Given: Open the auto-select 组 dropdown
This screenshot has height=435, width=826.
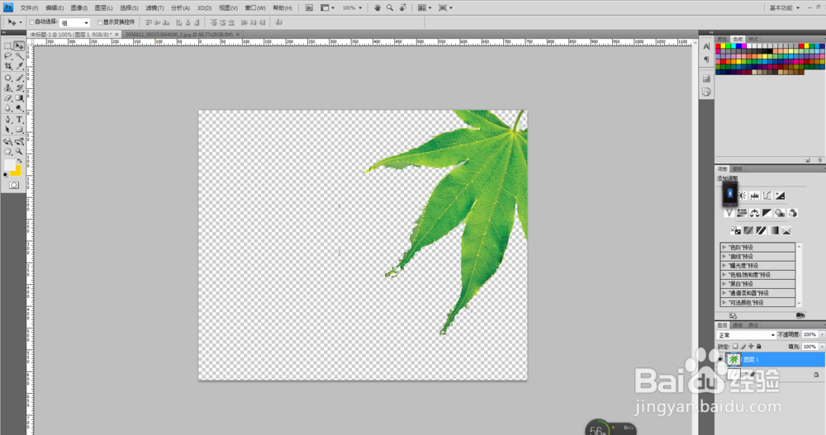Looking at the screenshot, I should [x=74, y=22].
